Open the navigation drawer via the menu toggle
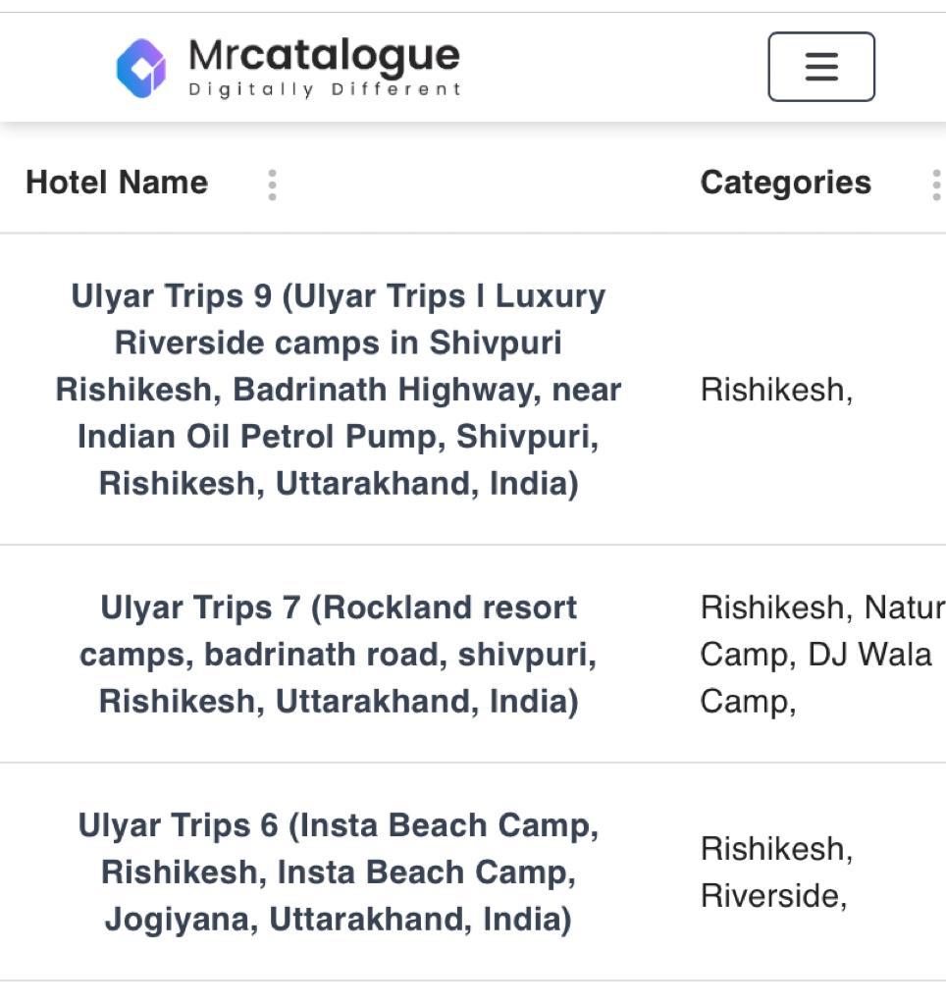 822,67
